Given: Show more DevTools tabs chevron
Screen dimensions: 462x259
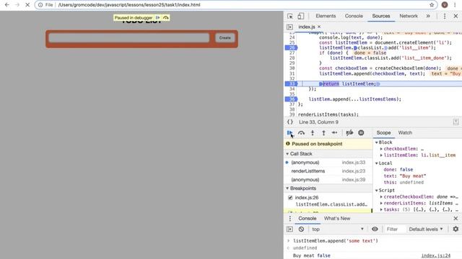Looking at the screenshot, I should pos(428,16).
